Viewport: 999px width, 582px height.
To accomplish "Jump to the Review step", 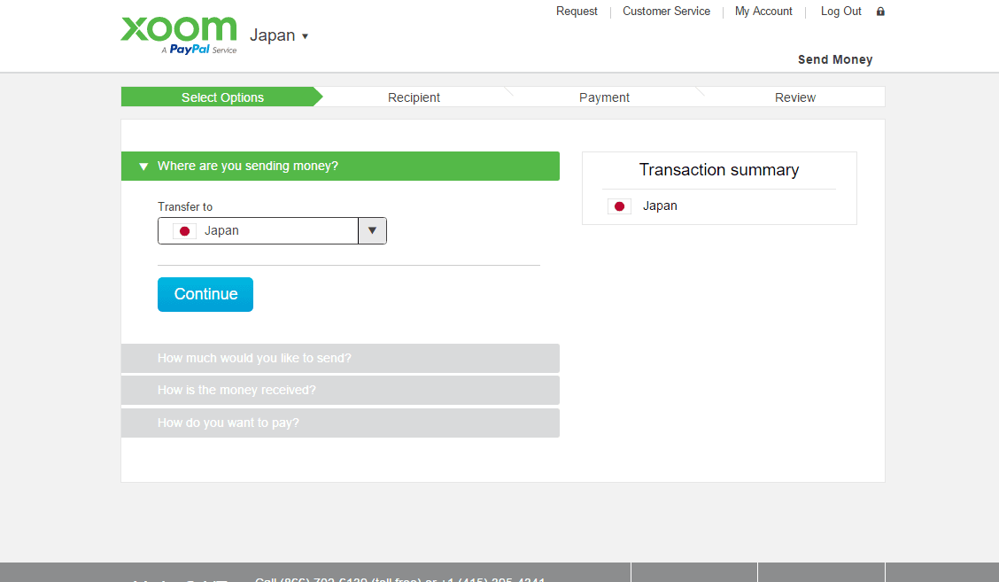I will click(x=794, y=97).
